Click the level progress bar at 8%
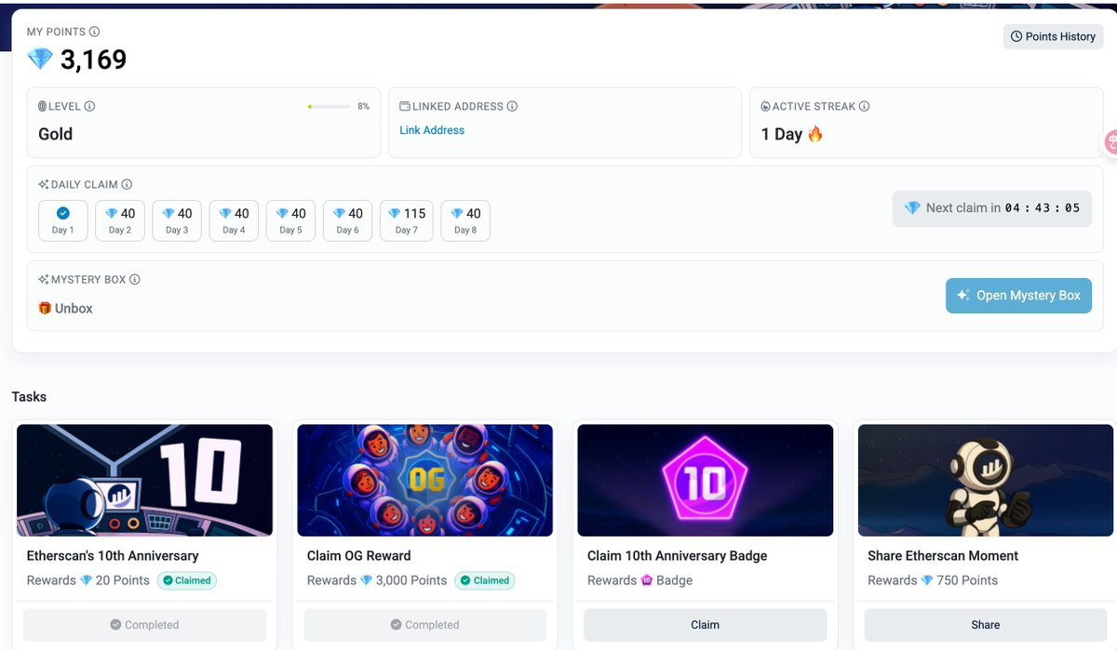1117x650 pixels. pyautogui.click(x=329, y=106)
